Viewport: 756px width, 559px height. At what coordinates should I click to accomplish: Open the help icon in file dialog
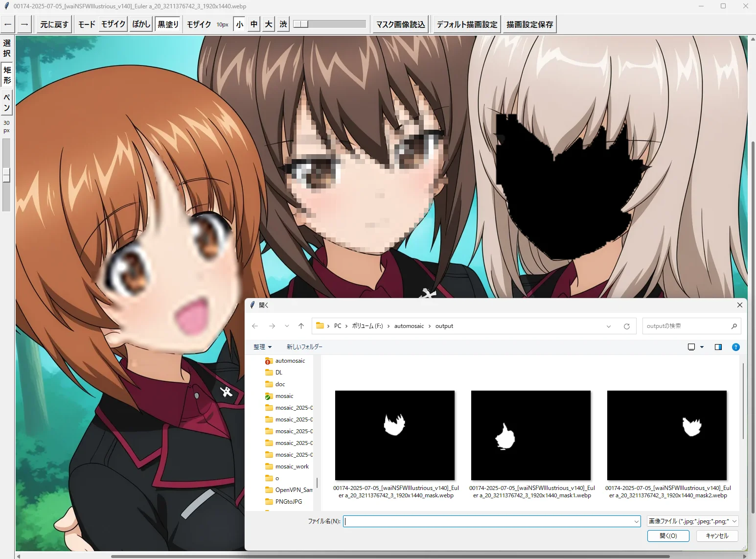[735, 347]
